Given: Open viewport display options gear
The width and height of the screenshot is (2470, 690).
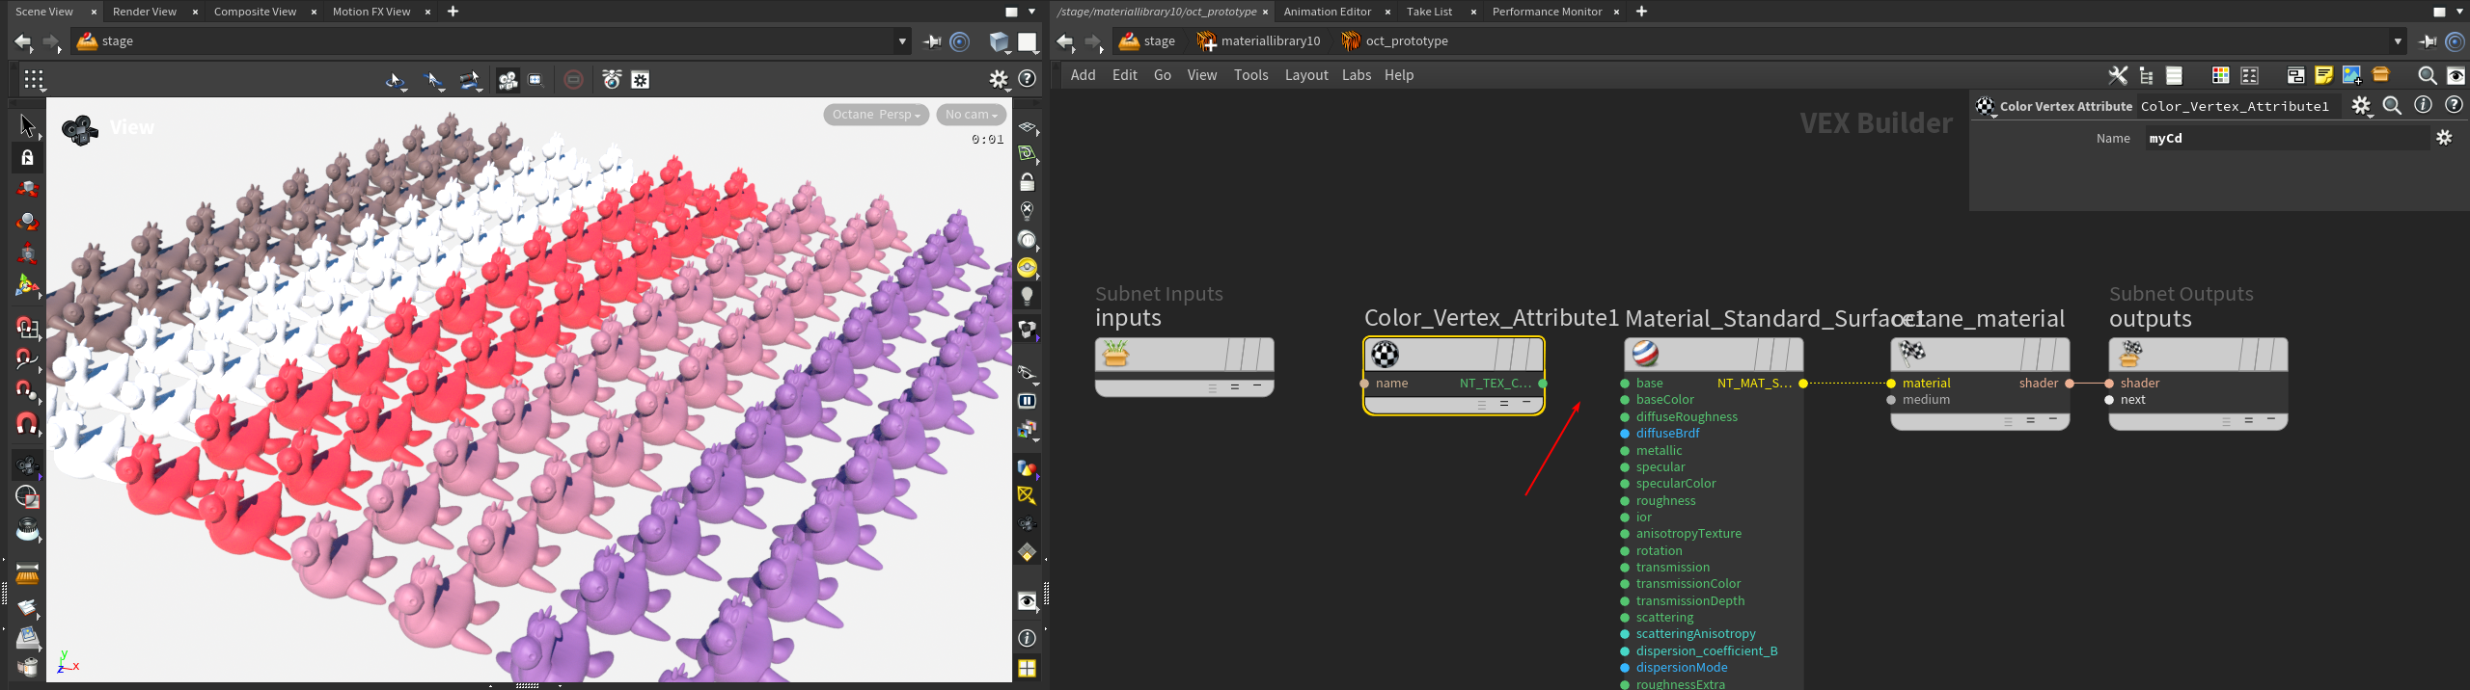Looking at the screenshot, I should click(999, 79).
